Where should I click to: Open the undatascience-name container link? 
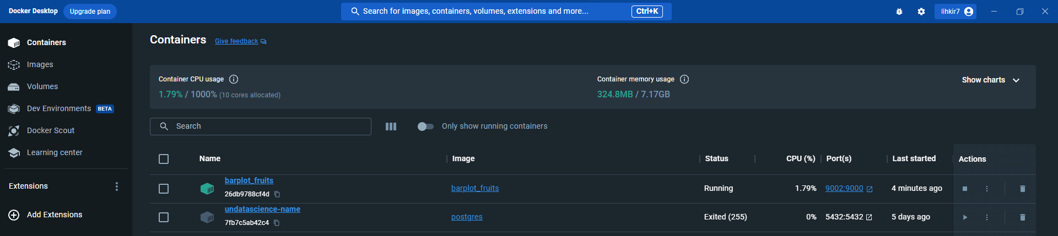coord(262,209)
